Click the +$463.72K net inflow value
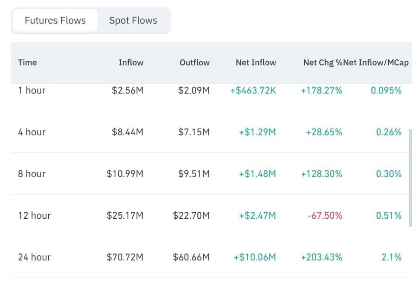 click(x=253, y=90)
